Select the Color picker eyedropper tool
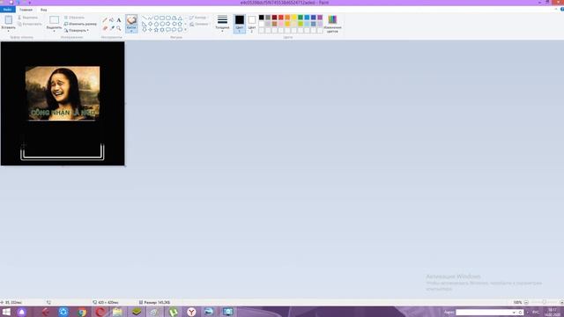The image size is (564, 317). click(x=112, y=28)
